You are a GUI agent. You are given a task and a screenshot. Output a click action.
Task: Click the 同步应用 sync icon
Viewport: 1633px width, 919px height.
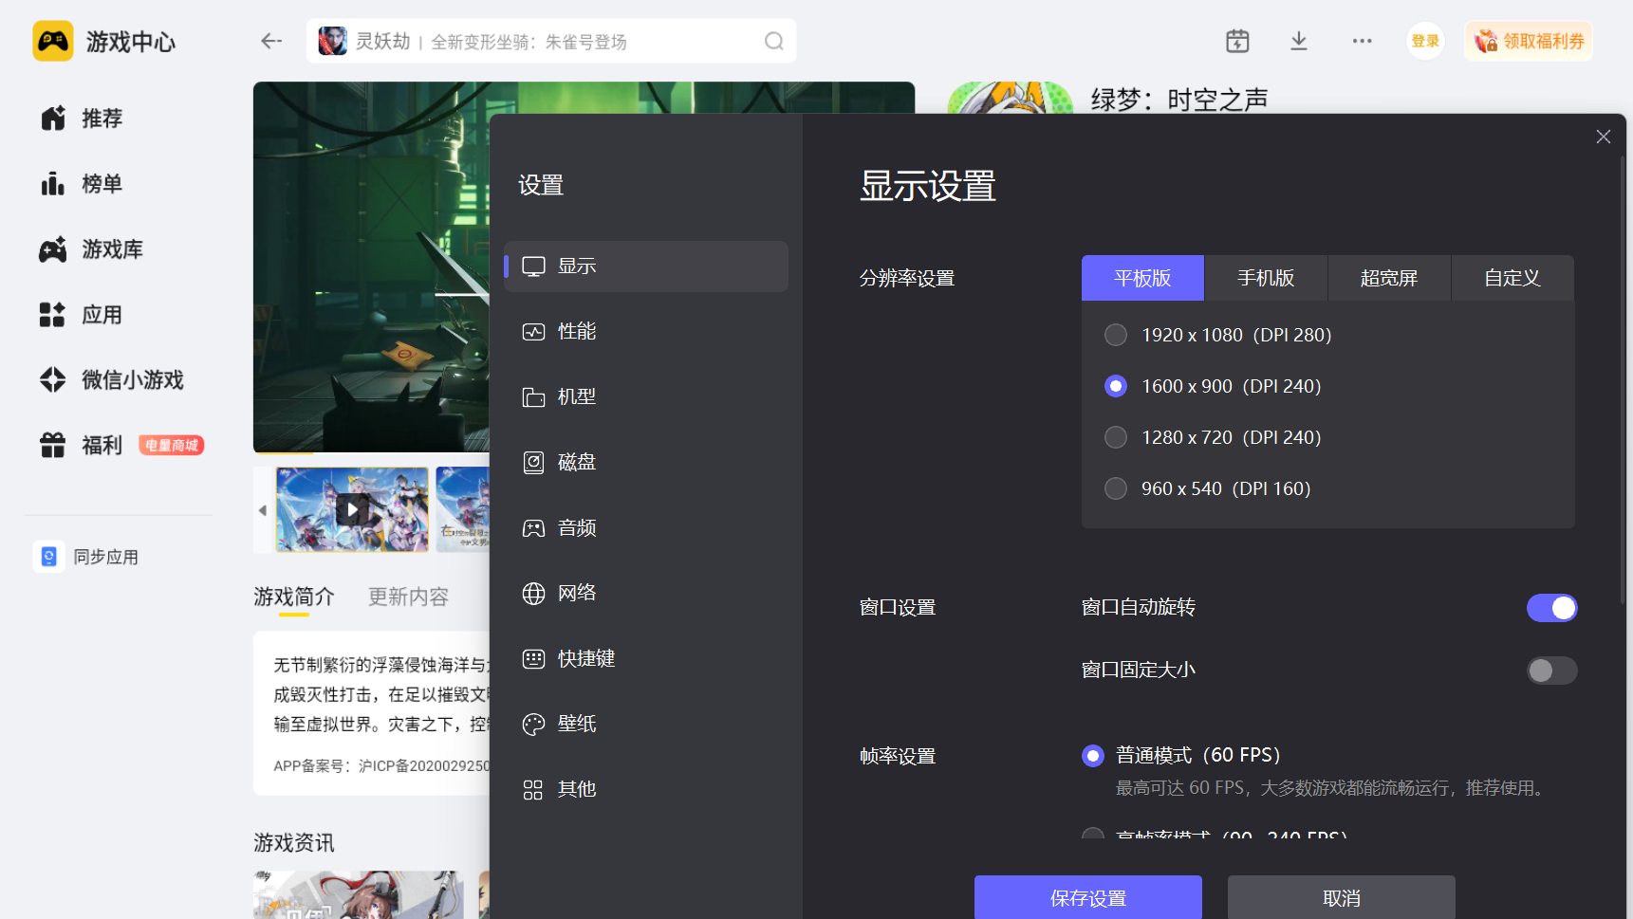49,557
